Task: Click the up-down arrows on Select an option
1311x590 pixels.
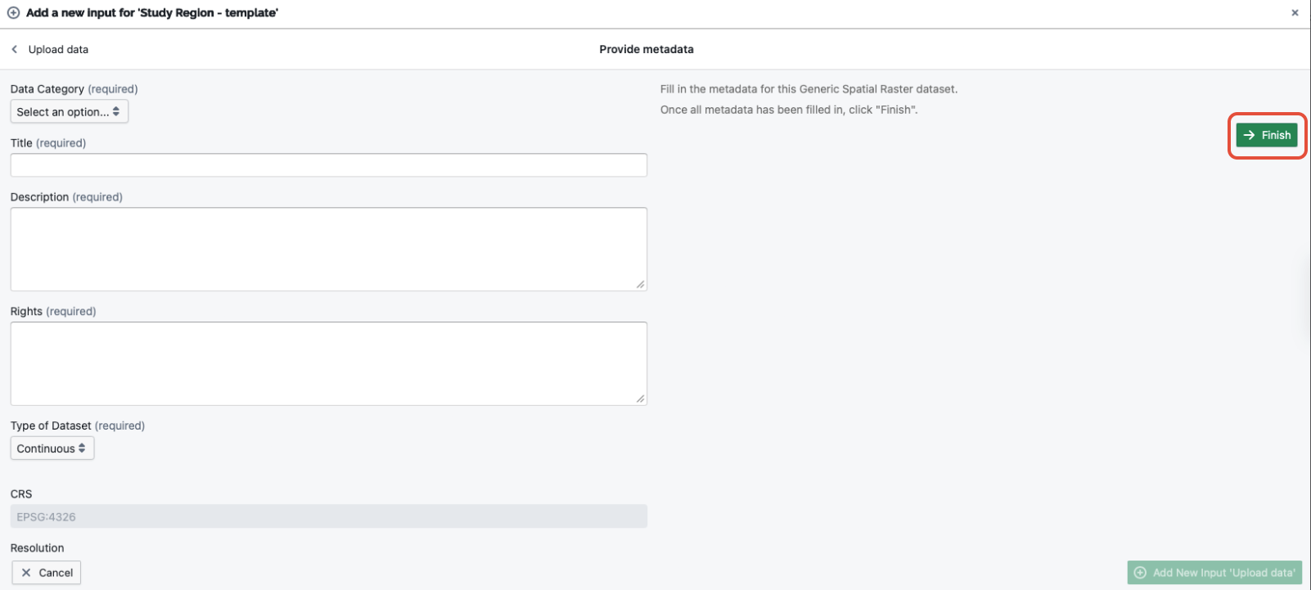Action: pos(116,112)
